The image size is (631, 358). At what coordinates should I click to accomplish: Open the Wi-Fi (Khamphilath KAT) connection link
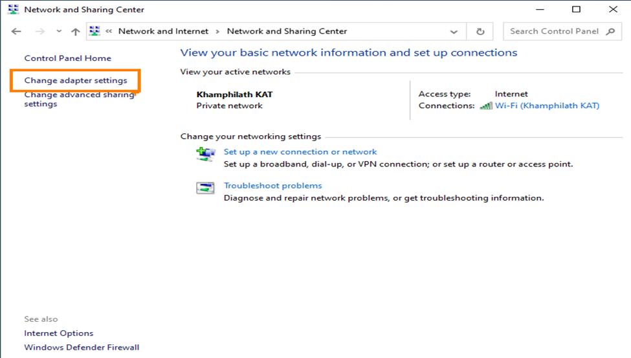[547, 106]
